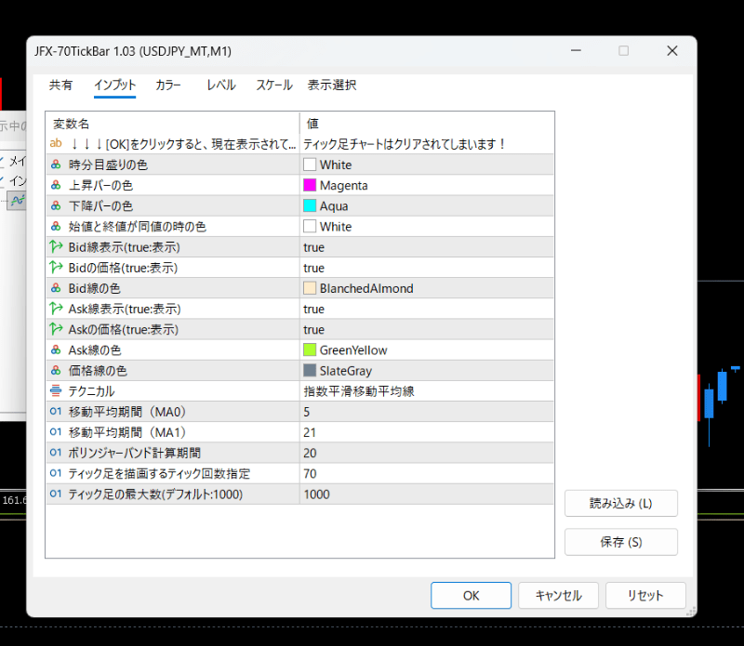Toggle the true value for Bid線表示

(427, 247)
